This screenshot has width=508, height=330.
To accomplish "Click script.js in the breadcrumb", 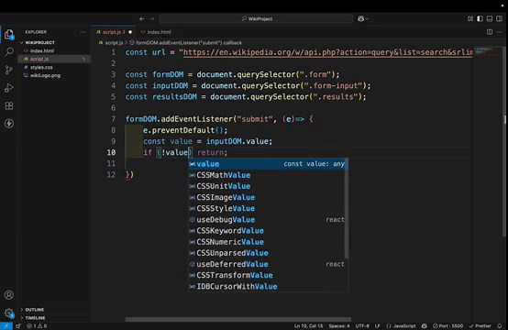I will tap(114, 43).
